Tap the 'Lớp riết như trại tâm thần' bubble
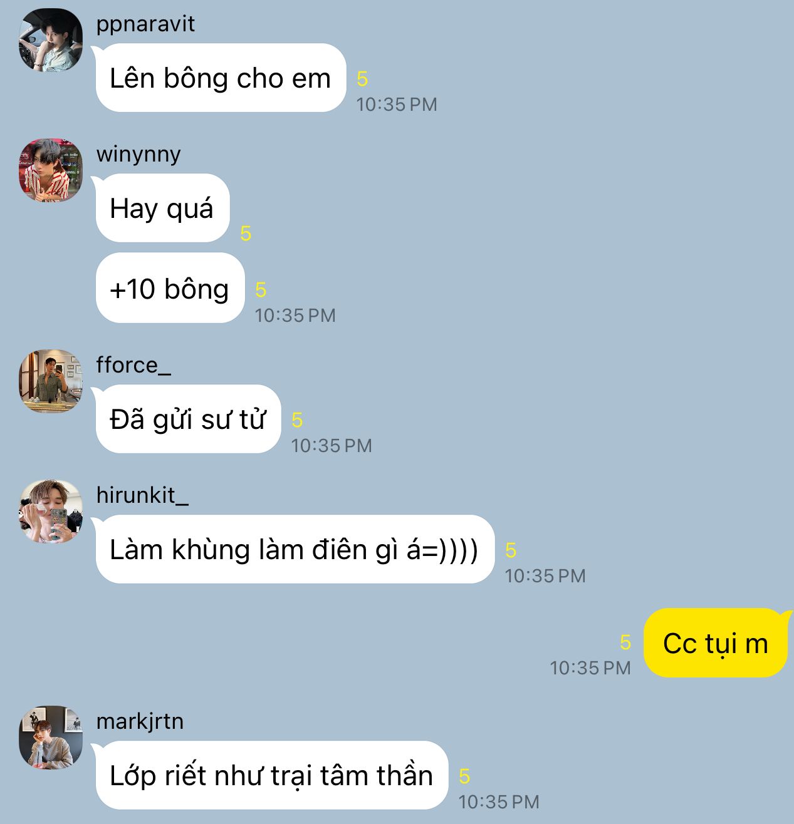Screen dimensions: 794x824 271,775
